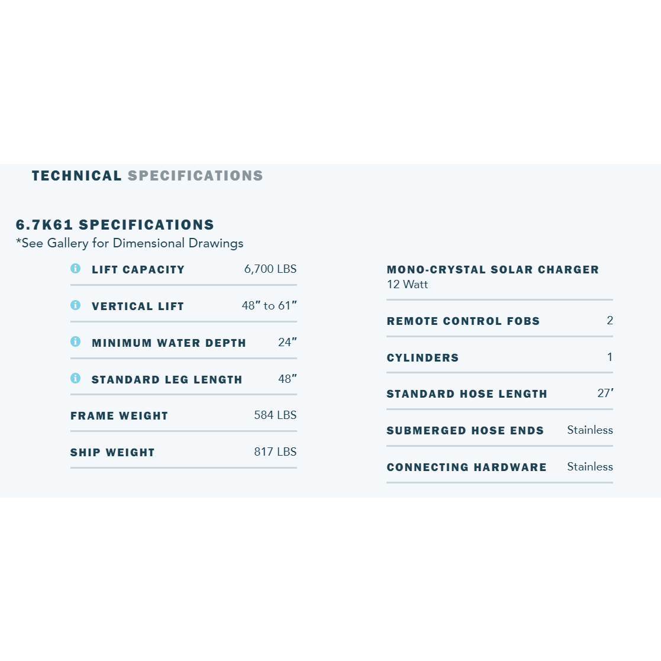This screenshot has width=661, height=661.
Task: Click Mono-Crystal Solar Charger heading
Action: [x=493, y=270]
